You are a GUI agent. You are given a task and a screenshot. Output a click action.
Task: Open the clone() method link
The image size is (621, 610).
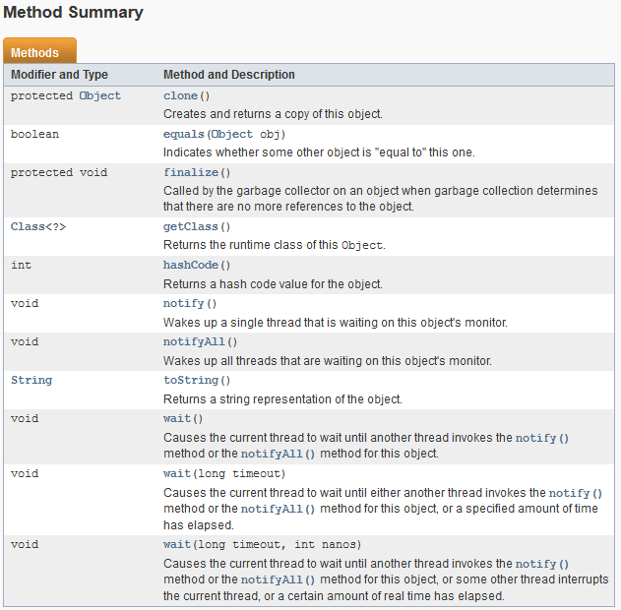point(180,95)
